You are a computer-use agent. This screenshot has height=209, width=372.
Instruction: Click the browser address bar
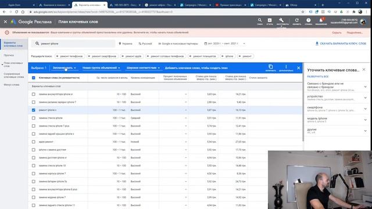pyautogui.click(x=164, y=12)
